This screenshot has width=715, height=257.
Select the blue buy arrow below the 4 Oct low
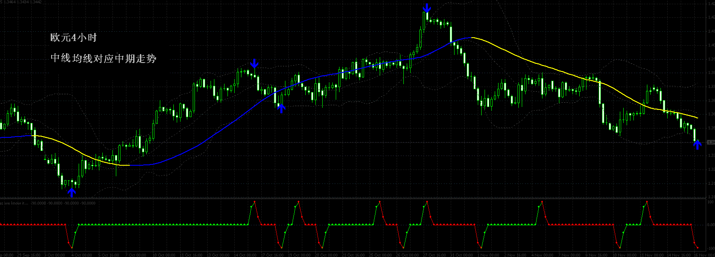(x=72, y=193)
